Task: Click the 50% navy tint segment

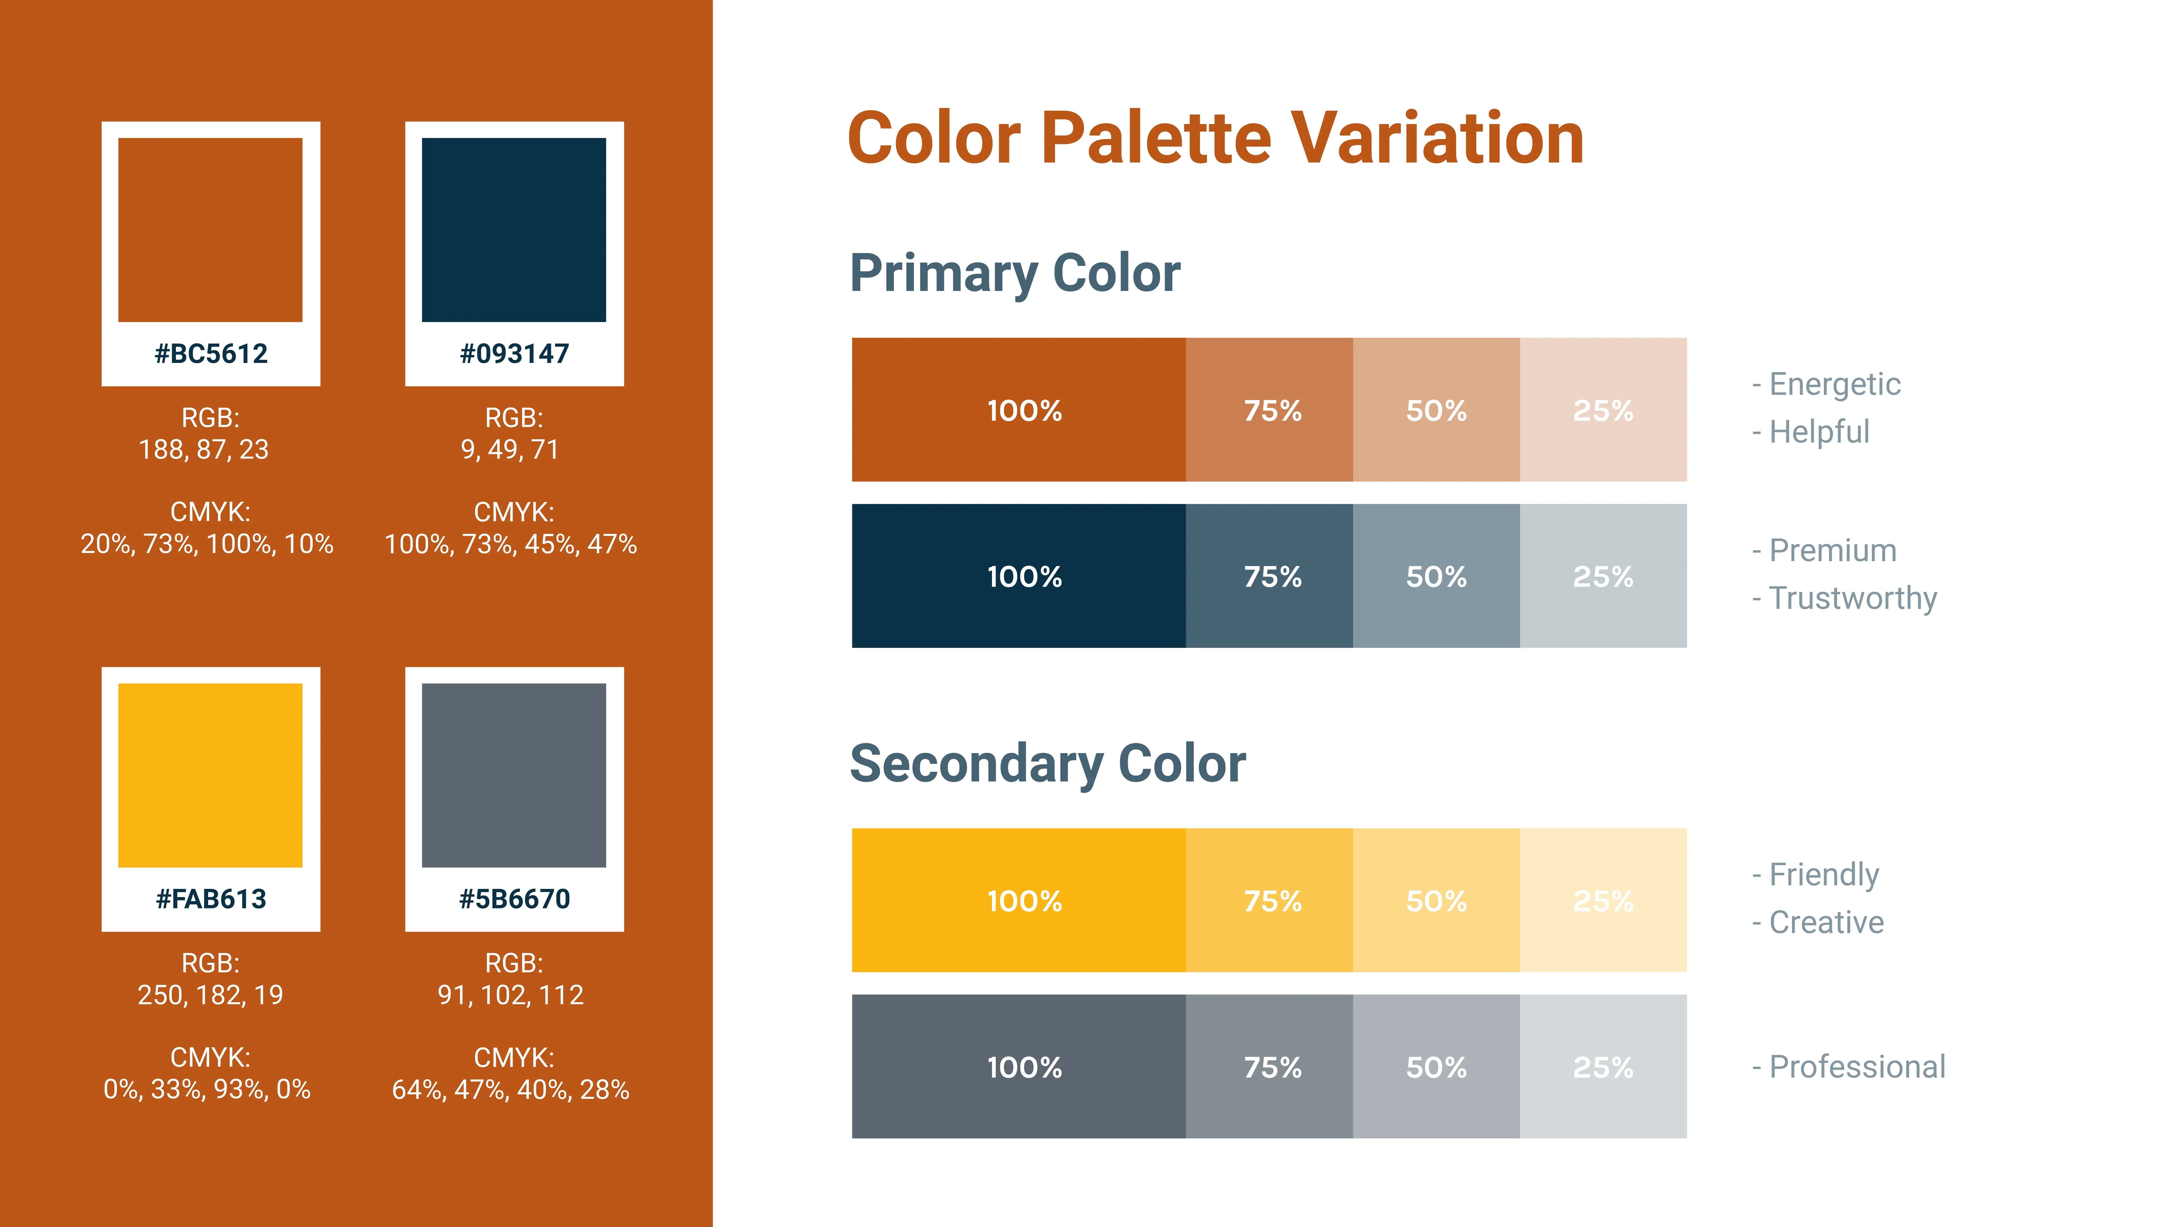Action: tap(1436, 576)
